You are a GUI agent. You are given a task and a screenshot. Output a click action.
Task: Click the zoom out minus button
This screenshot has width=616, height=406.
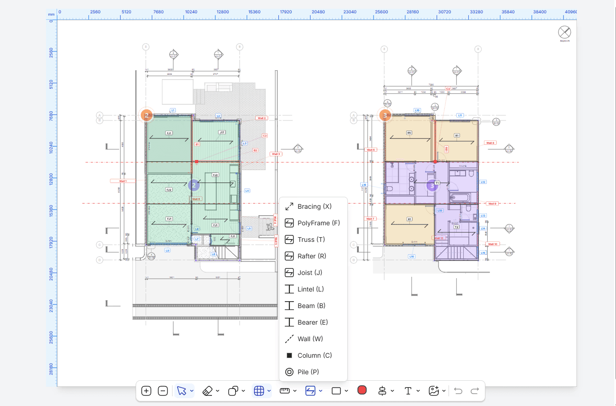click(163, 391)
